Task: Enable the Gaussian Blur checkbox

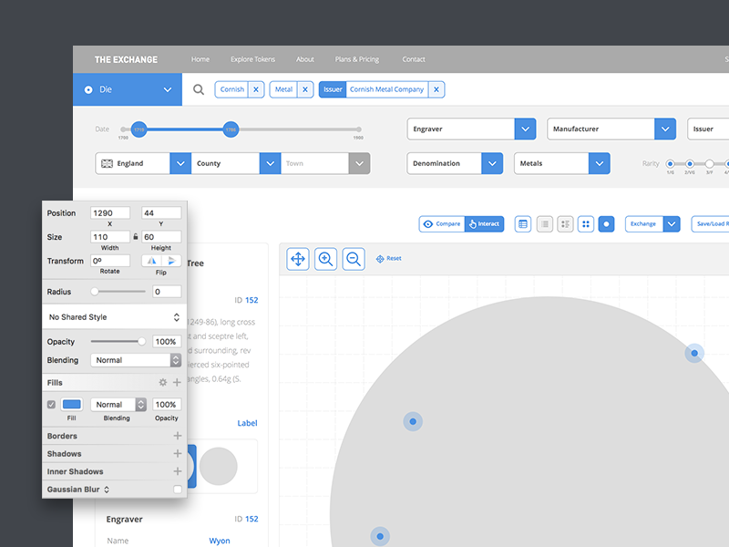Action: click(177, 490)
